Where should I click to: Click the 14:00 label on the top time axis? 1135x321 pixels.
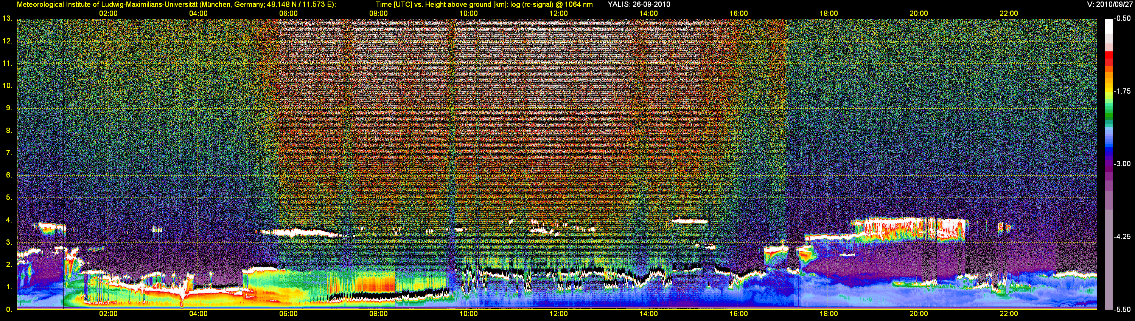[648, 13]
